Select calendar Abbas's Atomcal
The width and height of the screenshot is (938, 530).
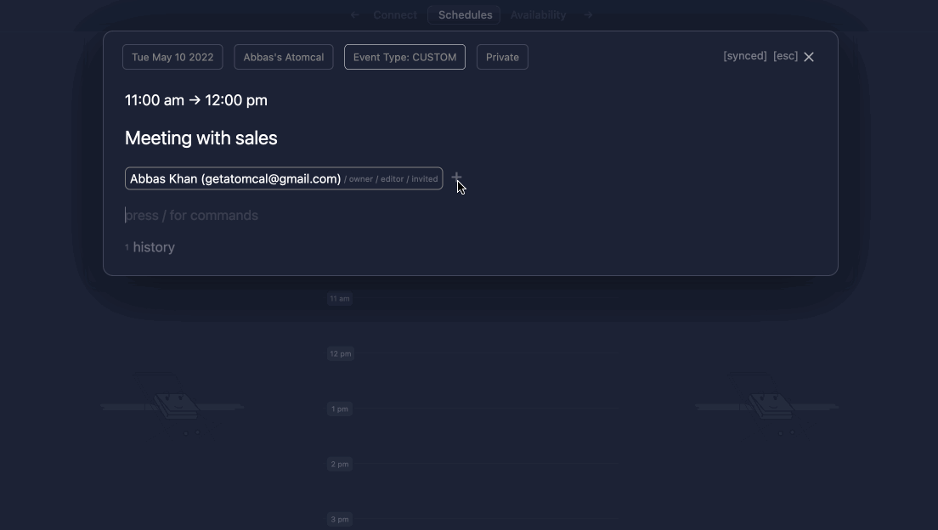pyautogui.click(x=284, y=58)
